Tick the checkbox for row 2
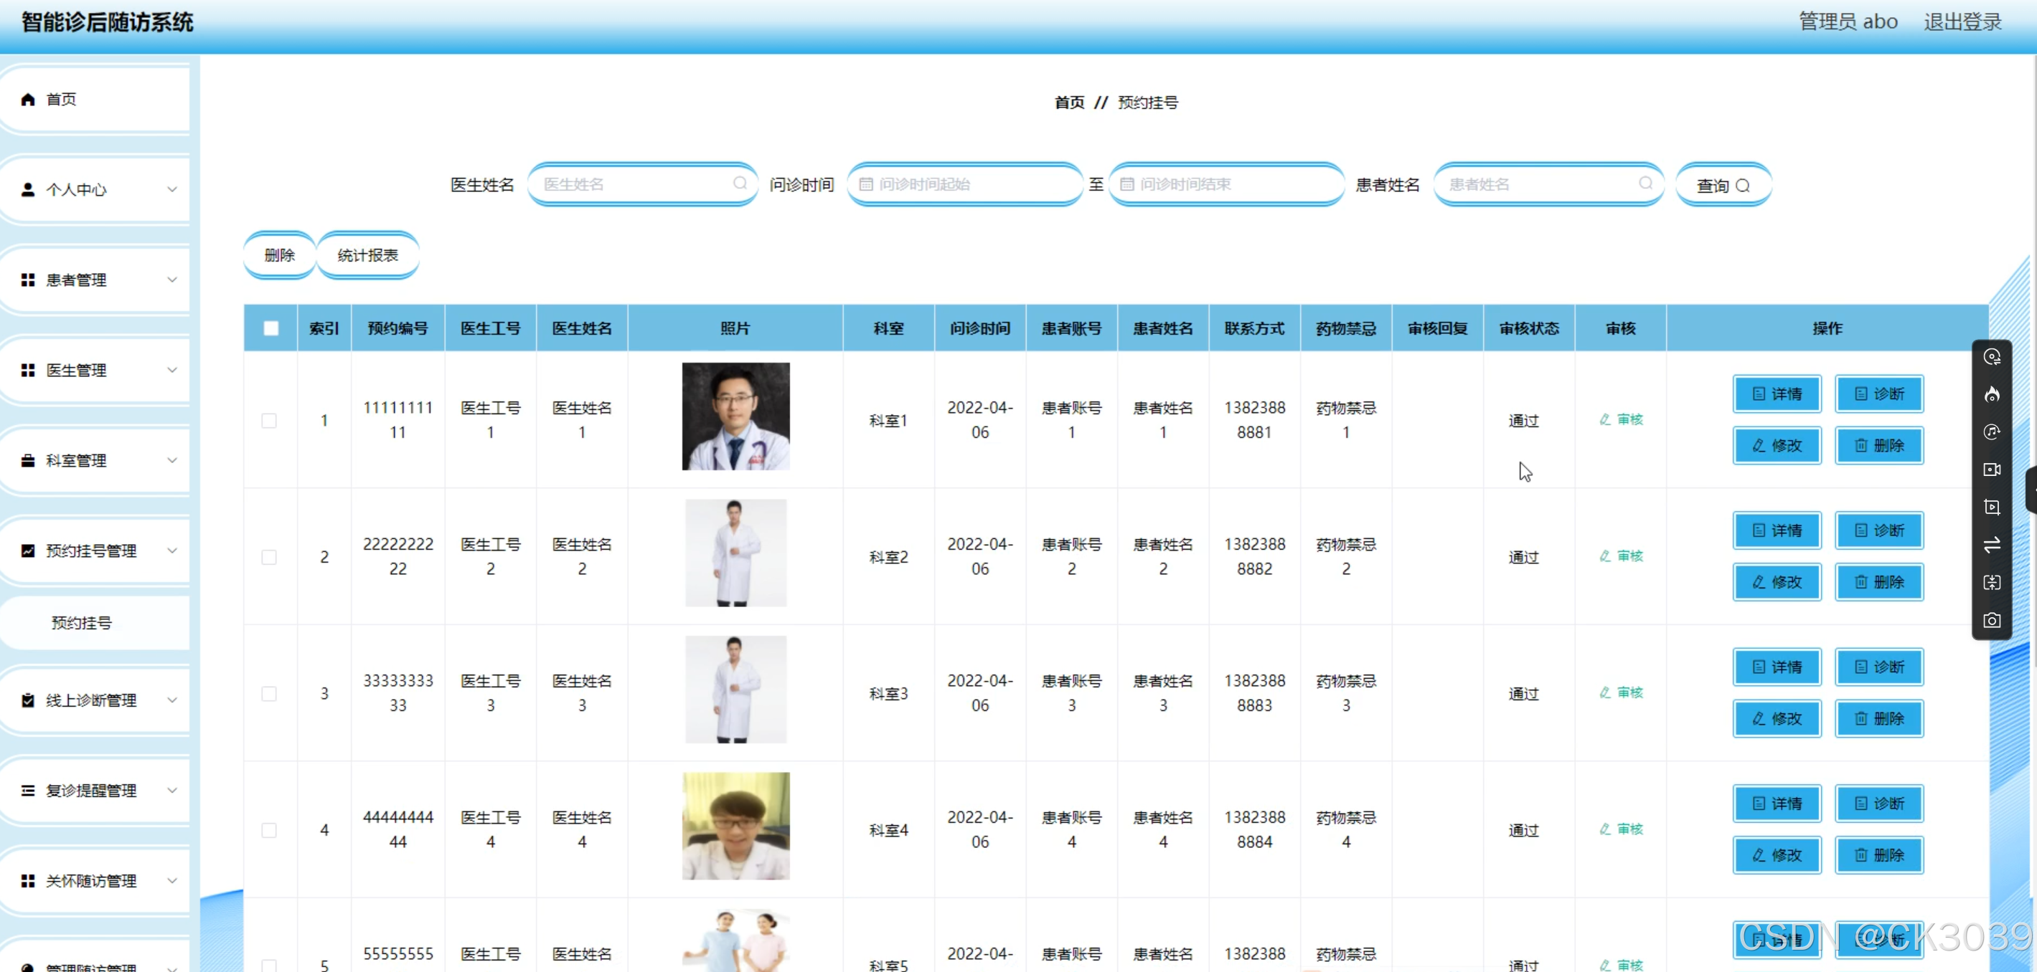This screenshot has width=2037, height=972. 269,557
